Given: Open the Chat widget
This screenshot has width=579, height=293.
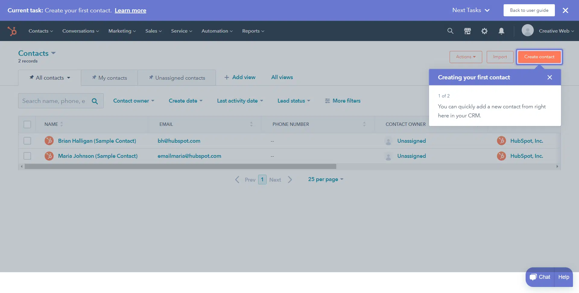Looking at the screenshot, I should click(x=540, y=277).
